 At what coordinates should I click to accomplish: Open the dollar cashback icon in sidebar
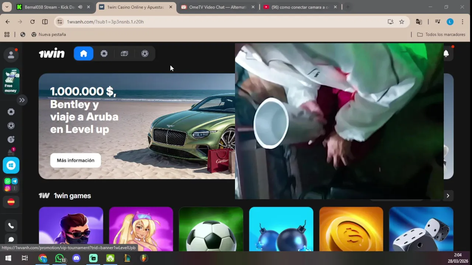(11, 139)
